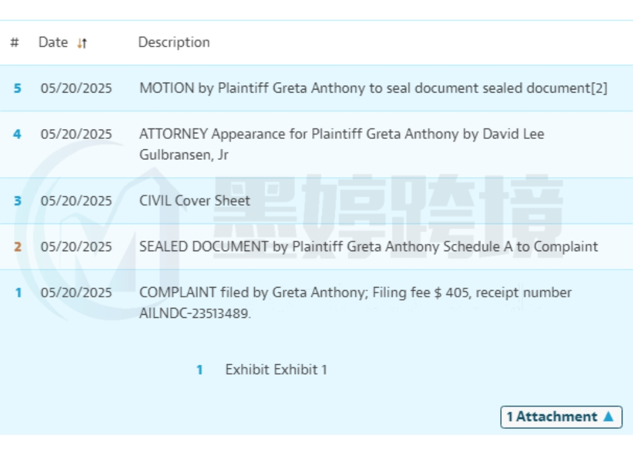Click the Exhibit Exhibit 1 attachment label

tap(276, 370)
